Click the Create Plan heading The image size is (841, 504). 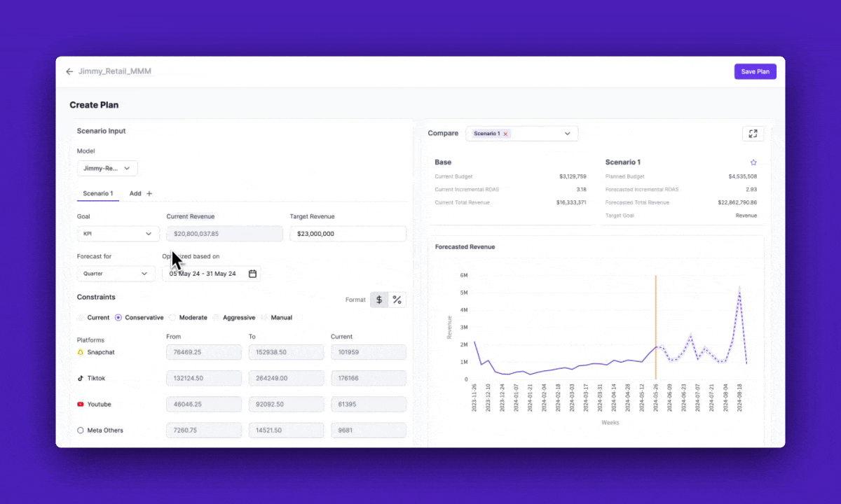point(94,105)
